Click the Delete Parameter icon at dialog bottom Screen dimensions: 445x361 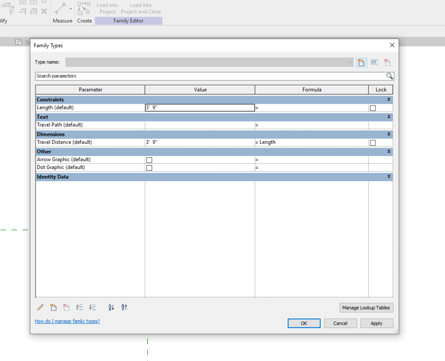66,308
